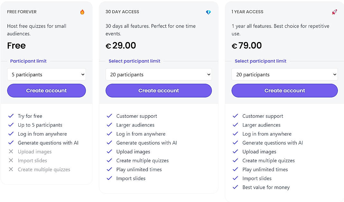Click the X icon beside Import slides
The image size is (344, 202).
11,160
